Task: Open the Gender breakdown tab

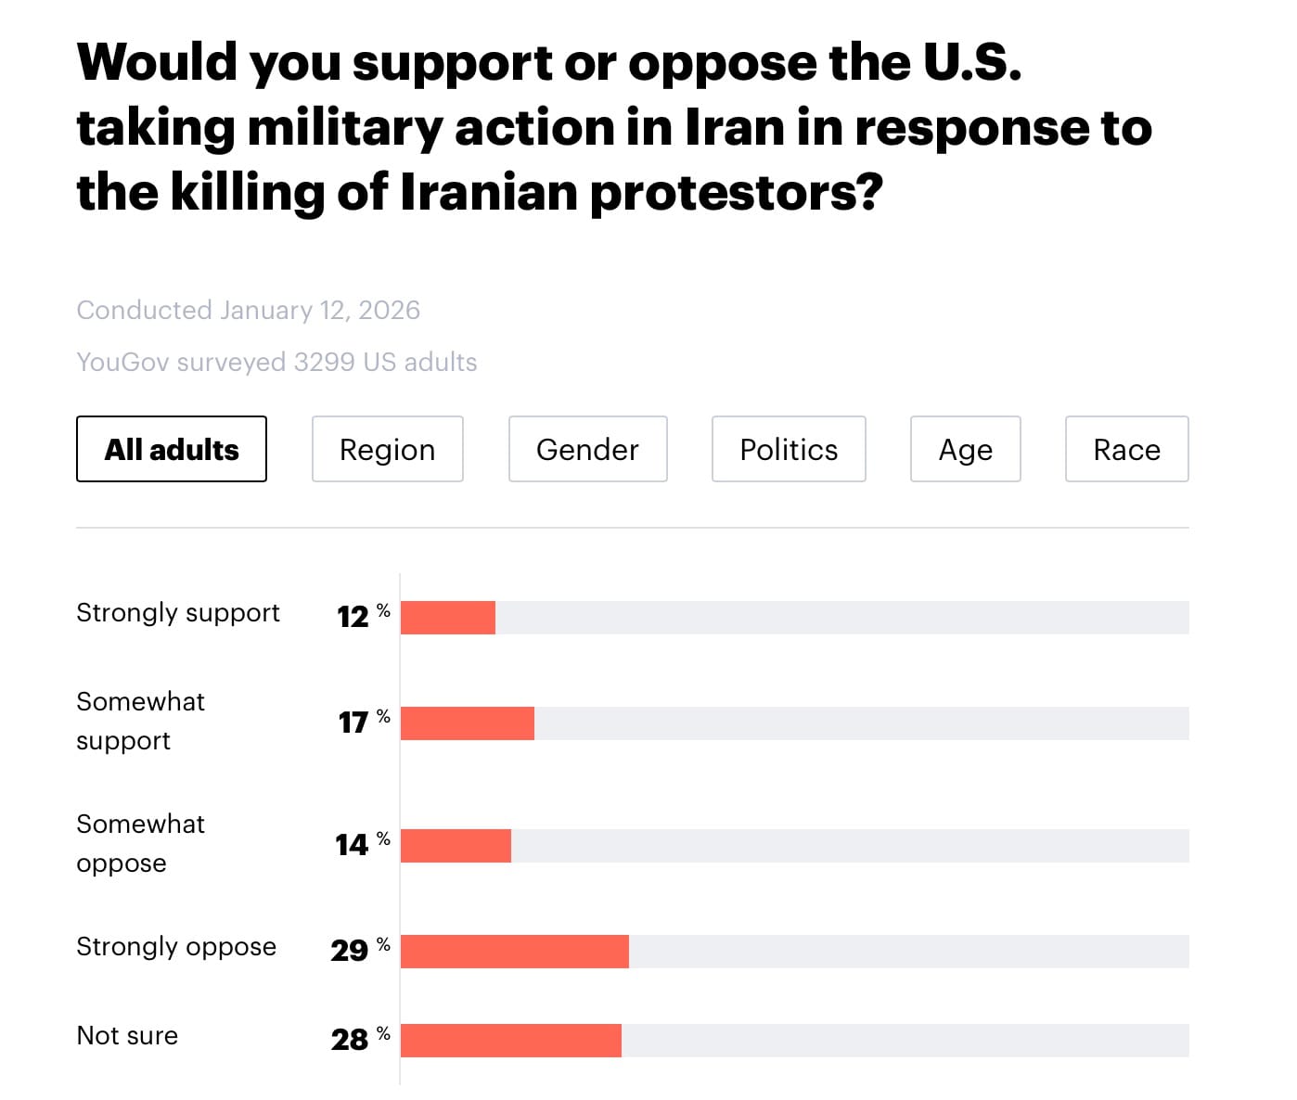Action: (587, 449)
